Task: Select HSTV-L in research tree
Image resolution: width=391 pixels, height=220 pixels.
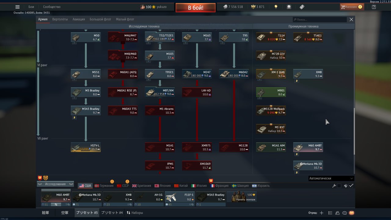Action: pyautogui.click(x=86, y=147)
